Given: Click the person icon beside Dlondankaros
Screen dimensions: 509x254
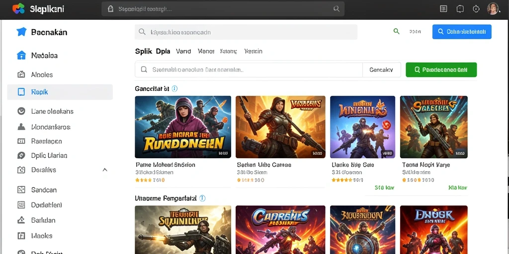Looking at the screenshot, I should pyautogui.click(x=21, y=127).
